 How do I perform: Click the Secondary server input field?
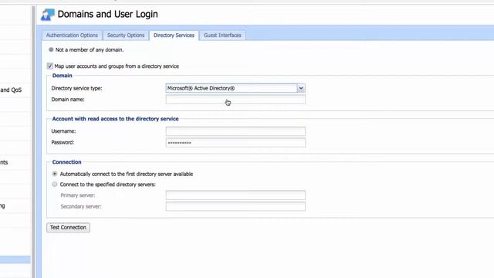coord(235,206)
